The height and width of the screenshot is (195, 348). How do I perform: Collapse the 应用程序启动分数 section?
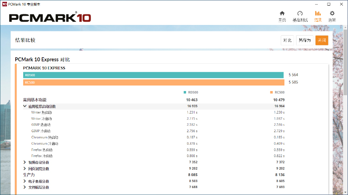(25, 106)
